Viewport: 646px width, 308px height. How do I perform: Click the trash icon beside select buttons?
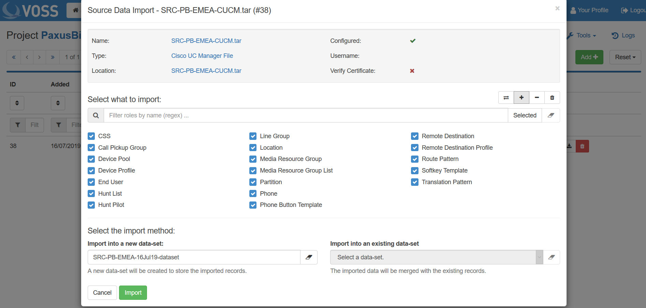point(552,98)
